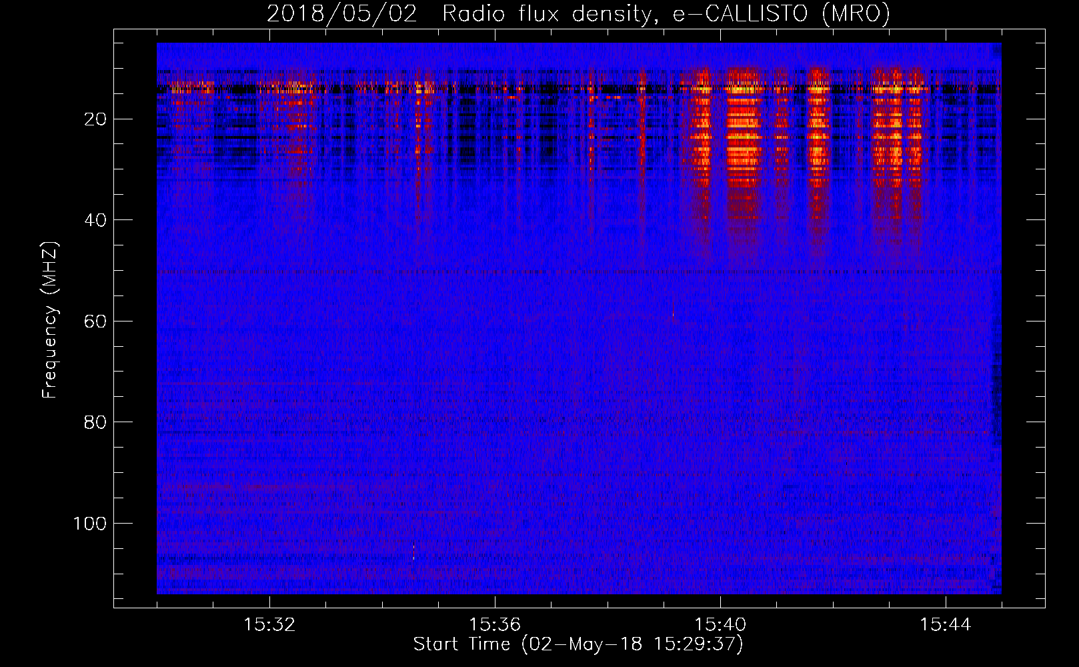Click the 80 frequency tick label

(95, 422)
